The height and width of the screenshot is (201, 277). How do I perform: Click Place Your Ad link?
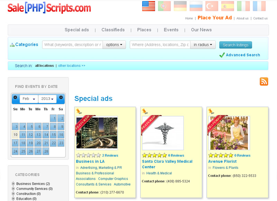tap(215, 18)
